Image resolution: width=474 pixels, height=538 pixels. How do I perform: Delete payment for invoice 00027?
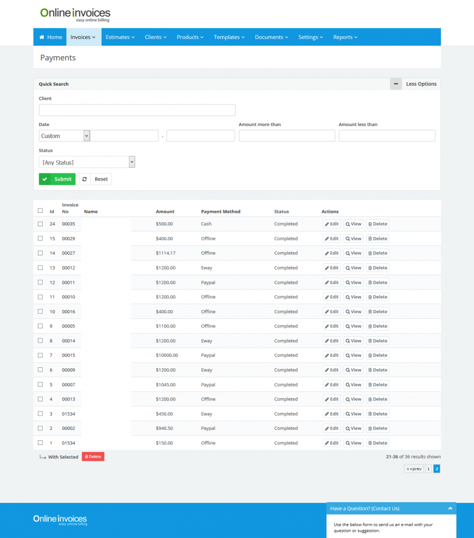coord(377,253)
